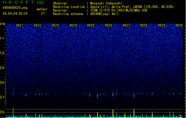Click the 0.8 kHz axis label
The height and width of the screenshot is (118, 186).
click(3, 83)
